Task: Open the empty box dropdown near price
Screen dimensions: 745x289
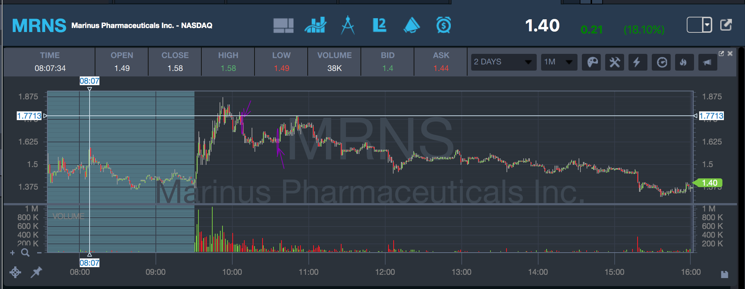Action: coord(699,25)
